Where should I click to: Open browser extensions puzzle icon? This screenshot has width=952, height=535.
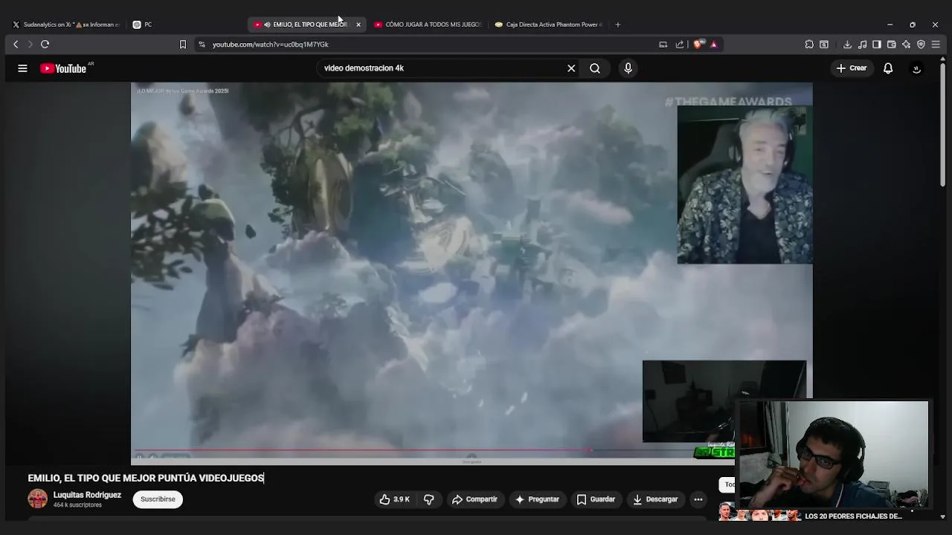[809, 45]
